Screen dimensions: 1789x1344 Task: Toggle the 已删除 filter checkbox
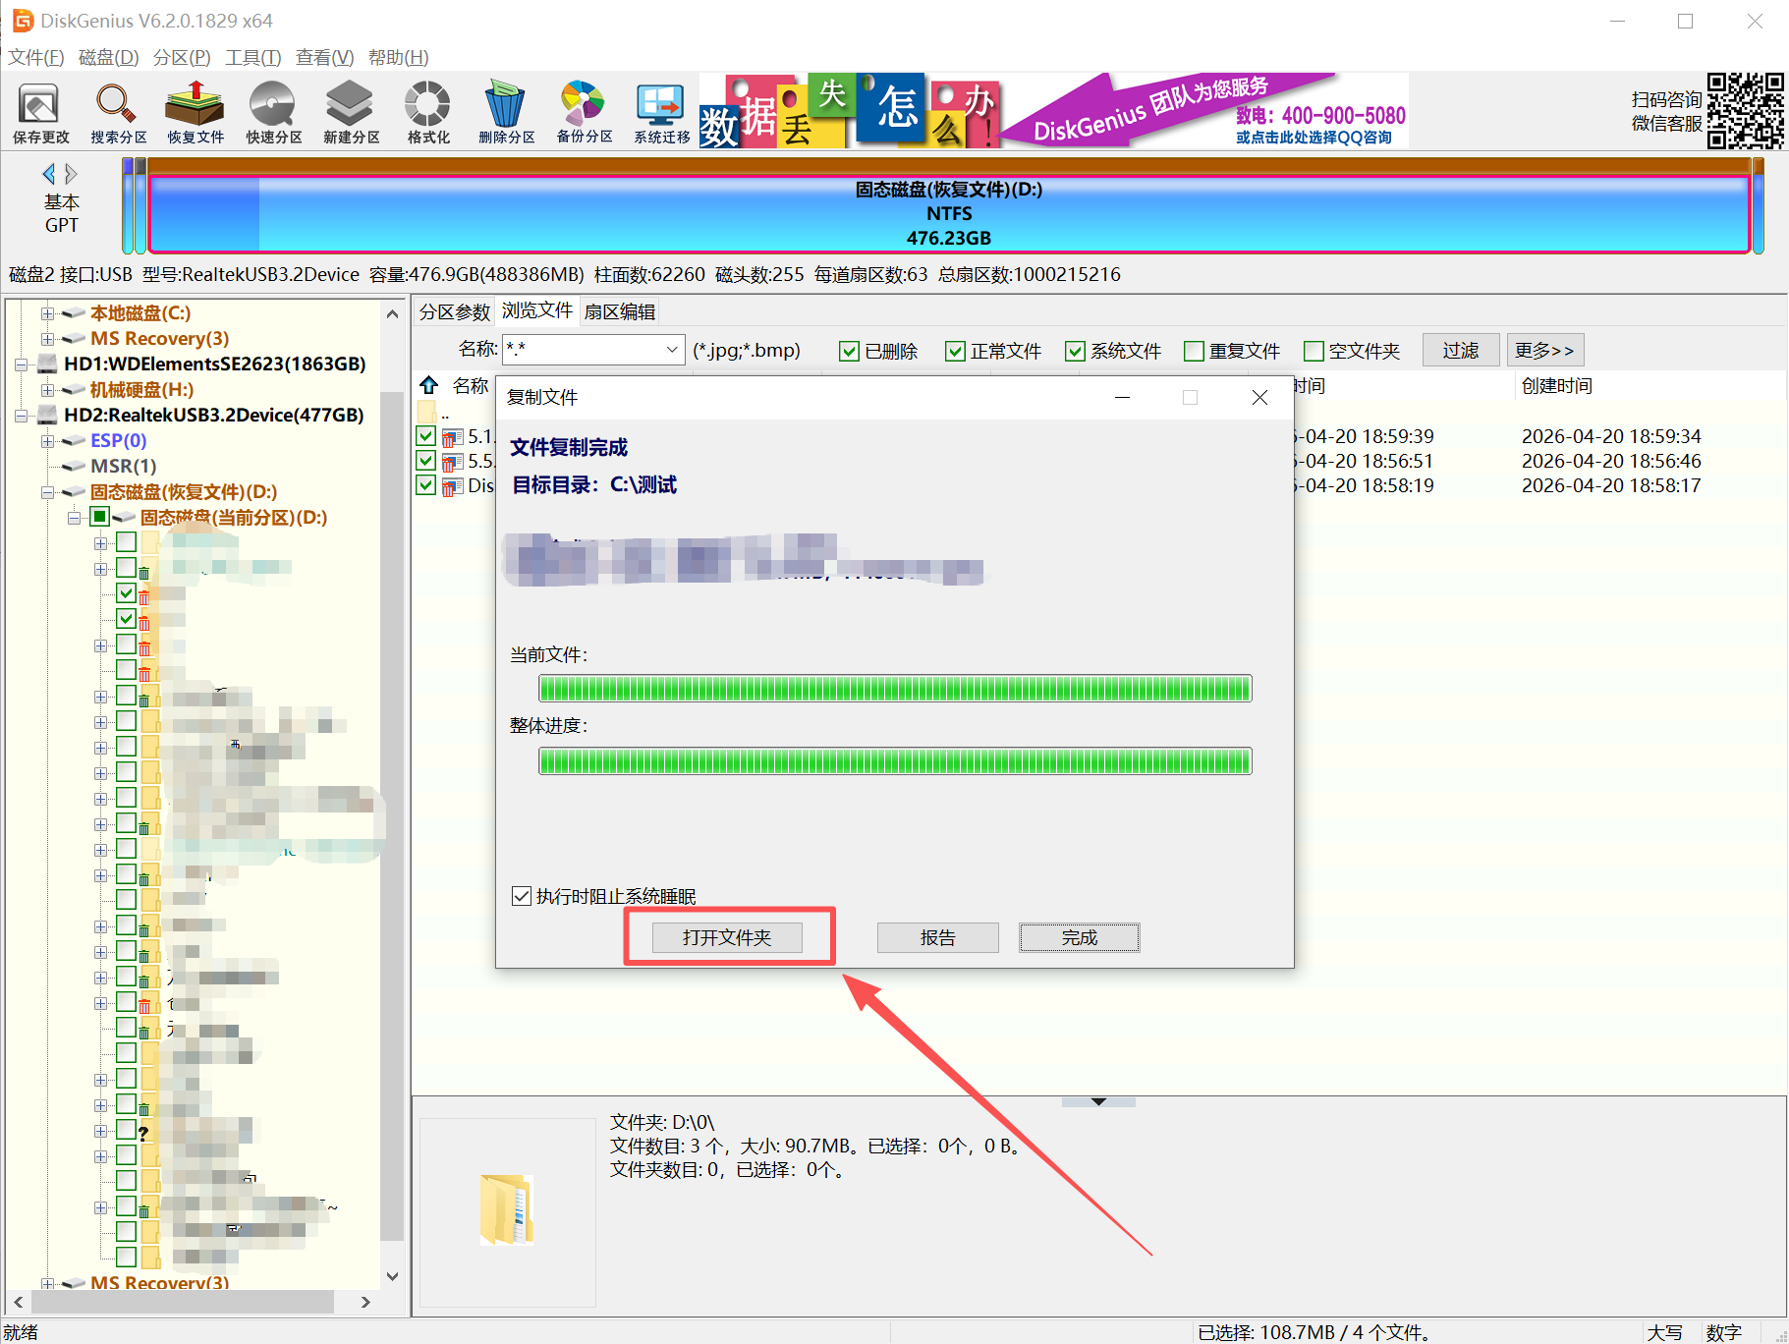849,351
